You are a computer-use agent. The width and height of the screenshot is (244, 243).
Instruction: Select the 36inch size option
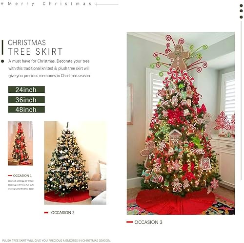tap(26, 100)
